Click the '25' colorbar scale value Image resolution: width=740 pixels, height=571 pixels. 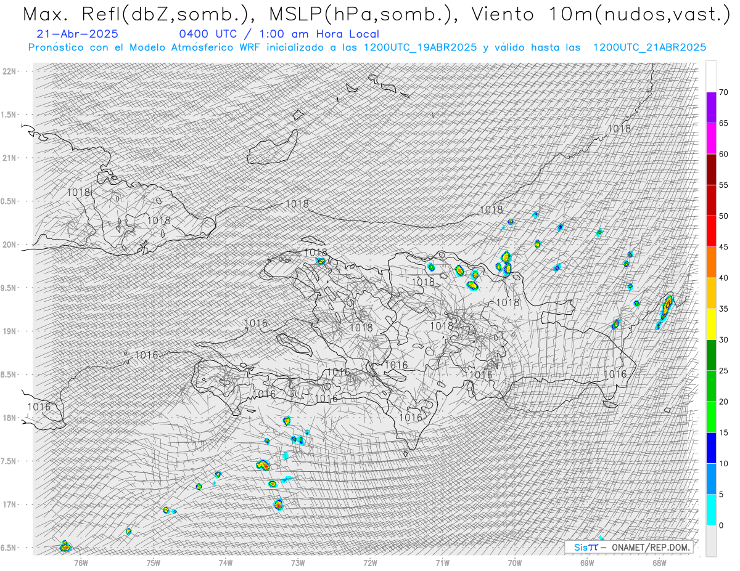pyautogui.click(x=723, y=371)
